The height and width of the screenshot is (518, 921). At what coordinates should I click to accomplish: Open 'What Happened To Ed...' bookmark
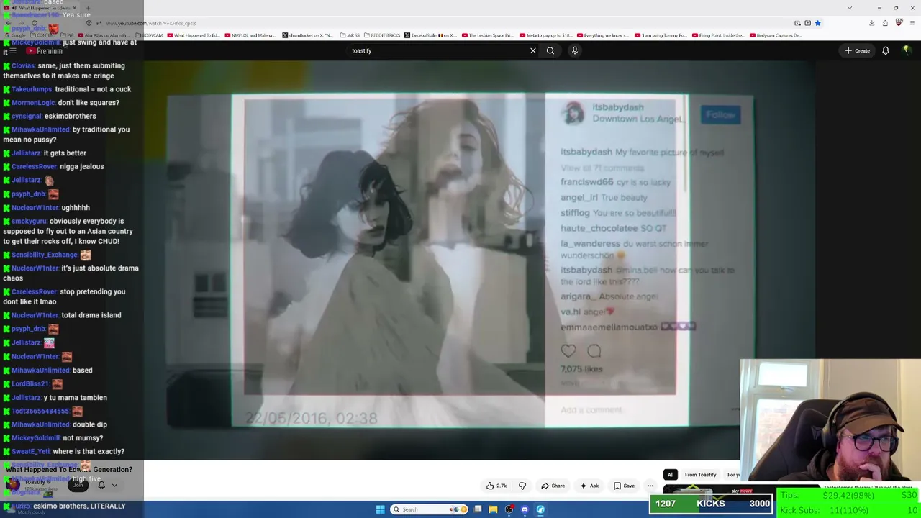(194, 35)
